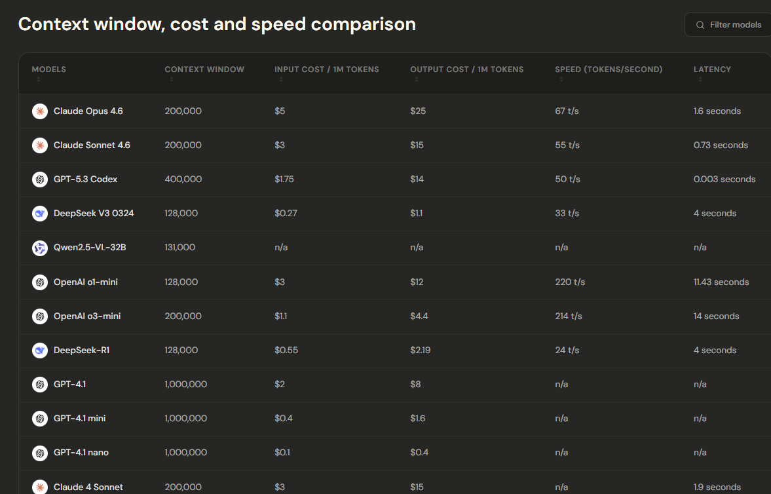This screenshot has width=771, height=494.
Task: Select the 131,000 context window value
Action: tap(180, 248)
